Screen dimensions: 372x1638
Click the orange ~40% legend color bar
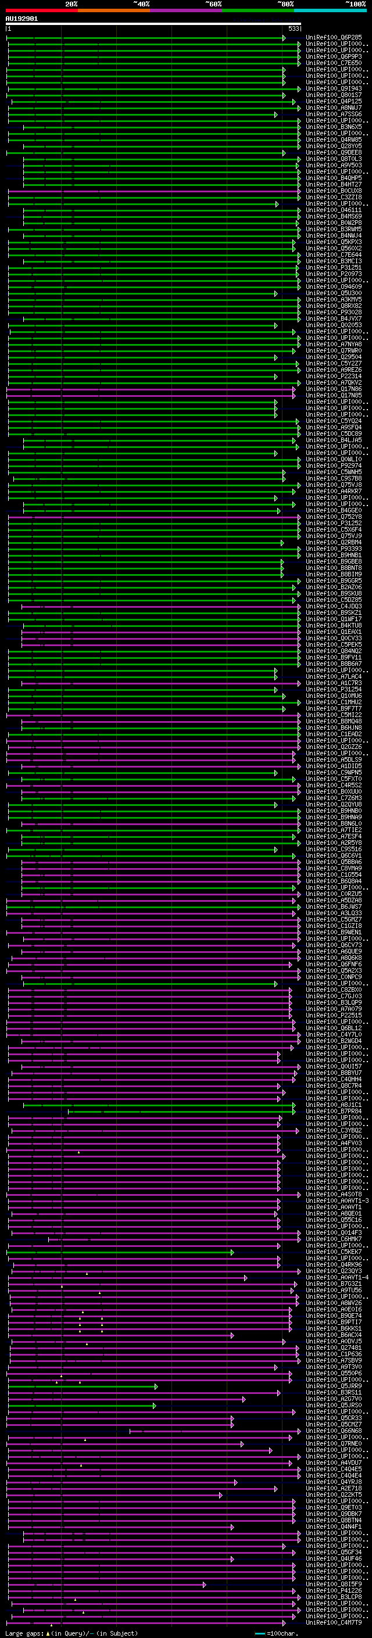114,10
